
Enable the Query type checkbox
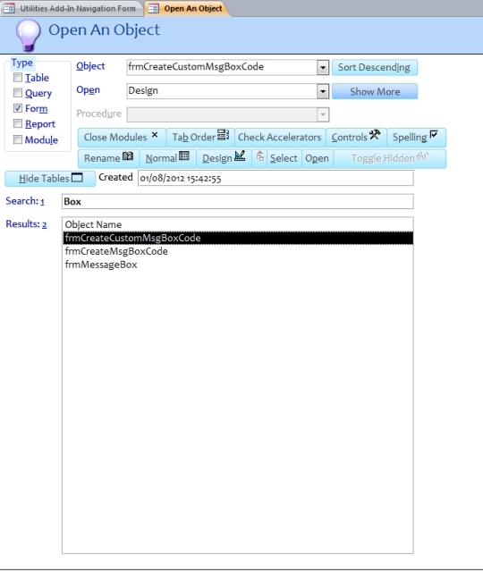[18, 93]
